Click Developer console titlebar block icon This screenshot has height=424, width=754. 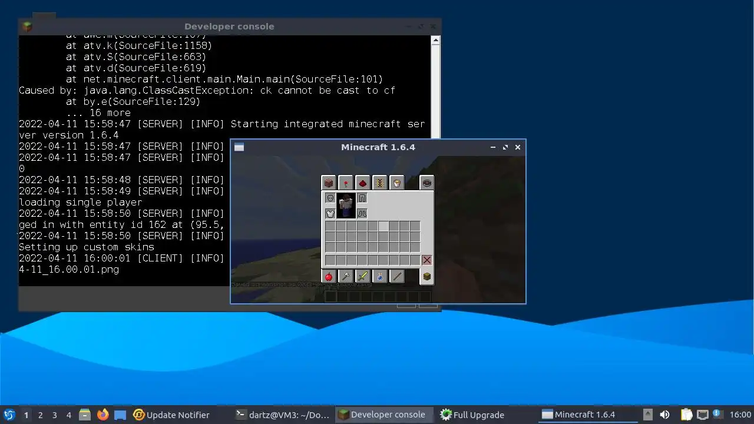tap(27, 26)
